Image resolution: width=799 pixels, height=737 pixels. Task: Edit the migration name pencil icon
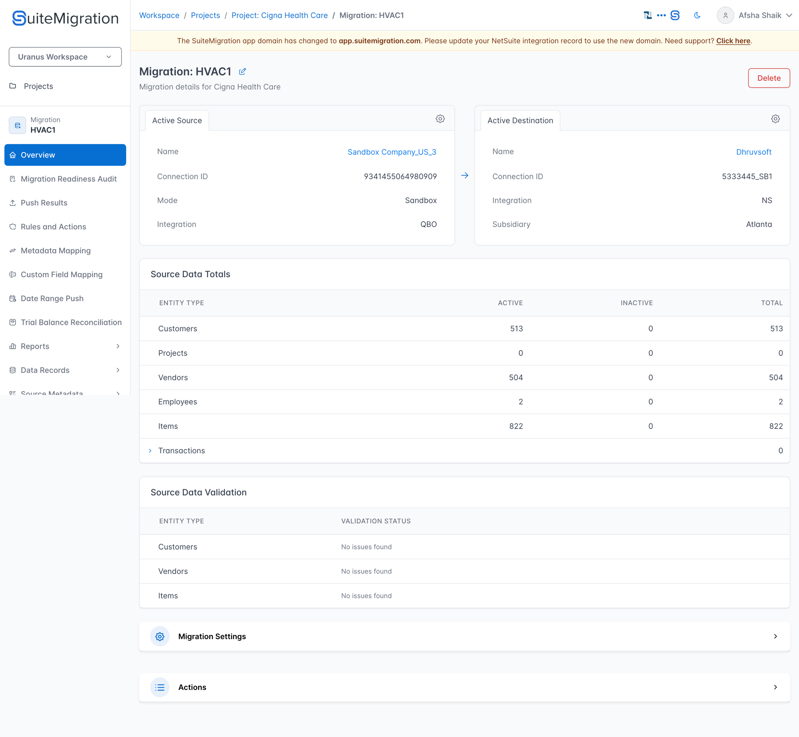pyautogui.click(x=242, y=72)
